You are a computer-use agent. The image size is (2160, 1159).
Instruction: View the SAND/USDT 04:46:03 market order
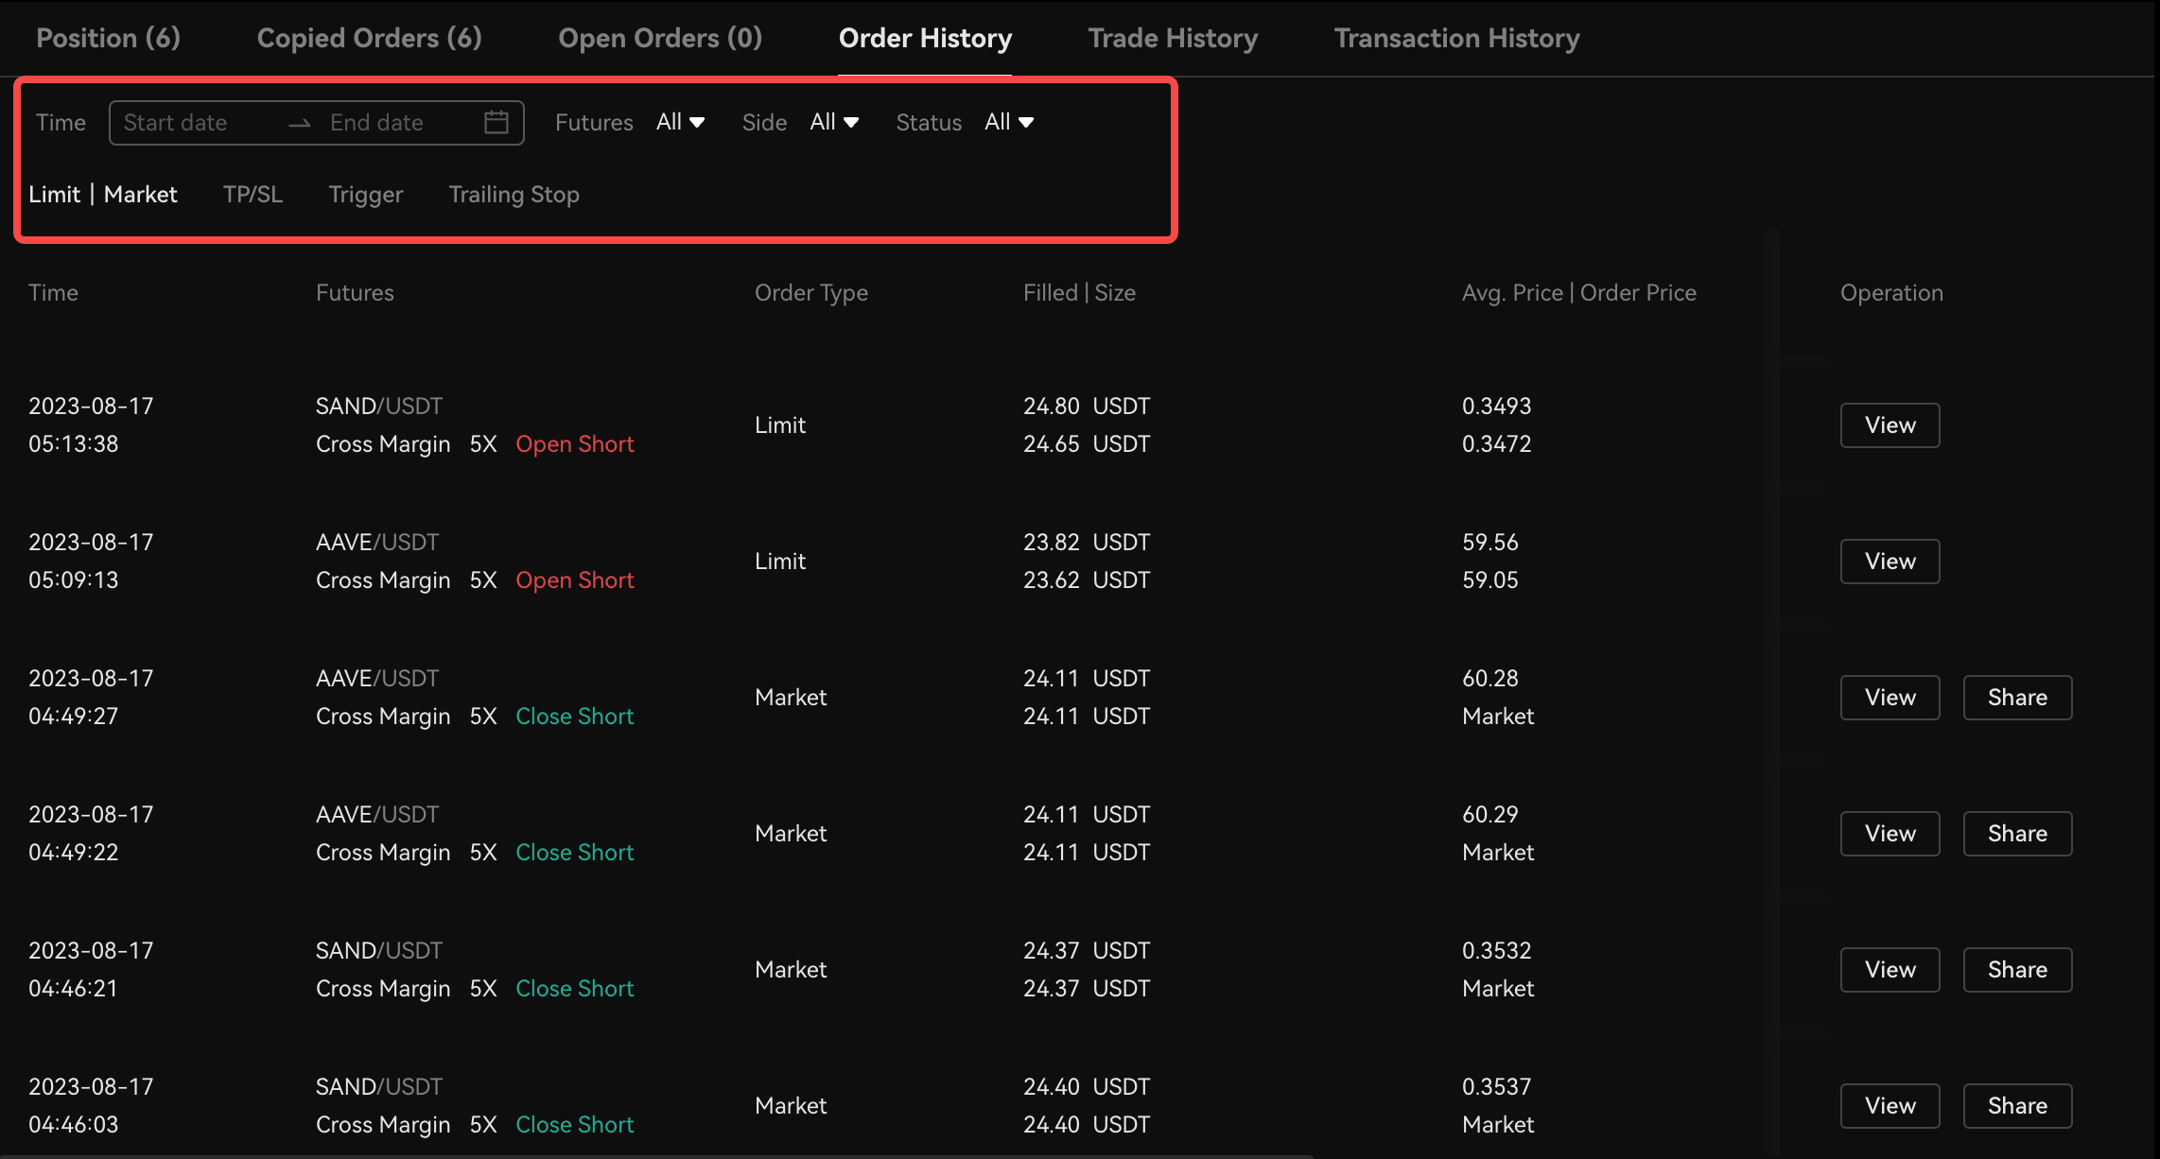(x=1890, y=1106)
